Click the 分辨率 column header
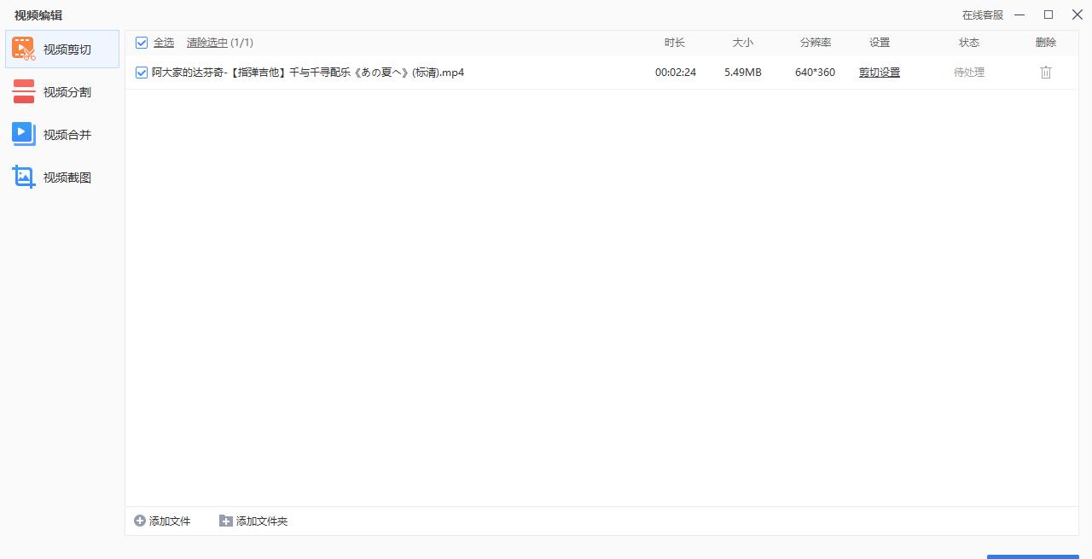The height and width of the screenshot is (559, 1092). [816, 43]
